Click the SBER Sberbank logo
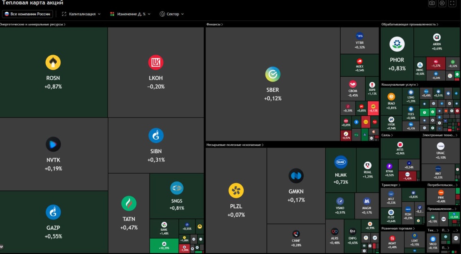The image size is (461, 254). pos(273,75)
